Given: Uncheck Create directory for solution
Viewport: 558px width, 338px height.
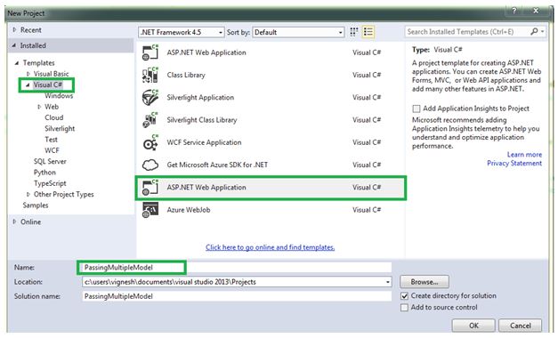Looking at the screenshot, I should point(404,296).
